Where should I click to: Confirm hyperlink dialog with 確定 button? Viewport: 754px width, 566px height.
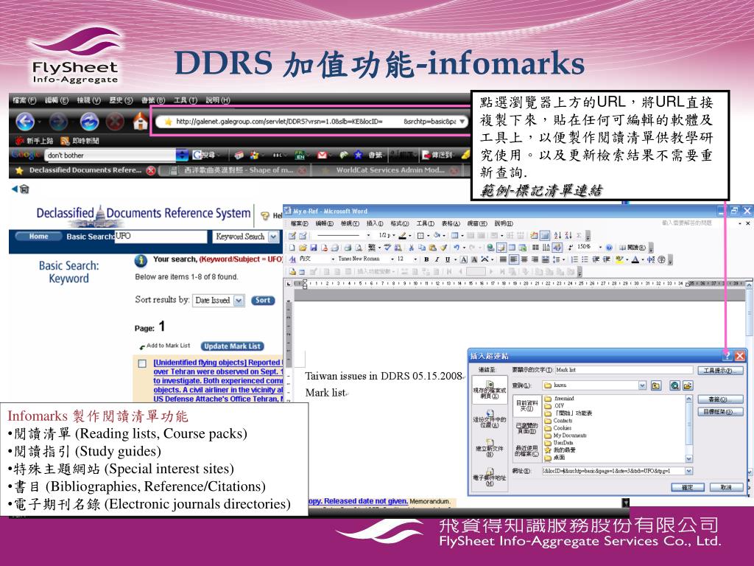point(687,488)
